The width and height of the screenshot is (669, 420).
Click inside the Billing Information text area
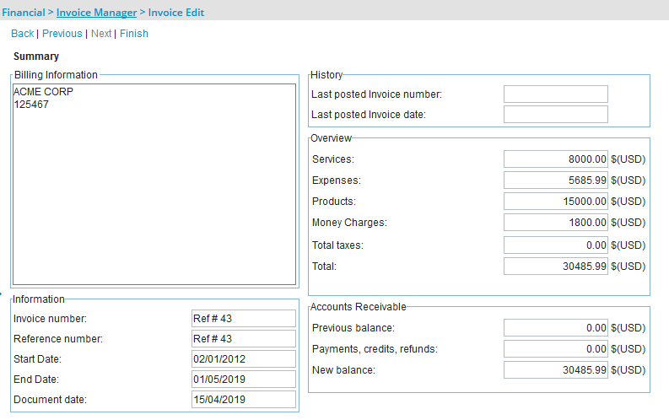154,184
